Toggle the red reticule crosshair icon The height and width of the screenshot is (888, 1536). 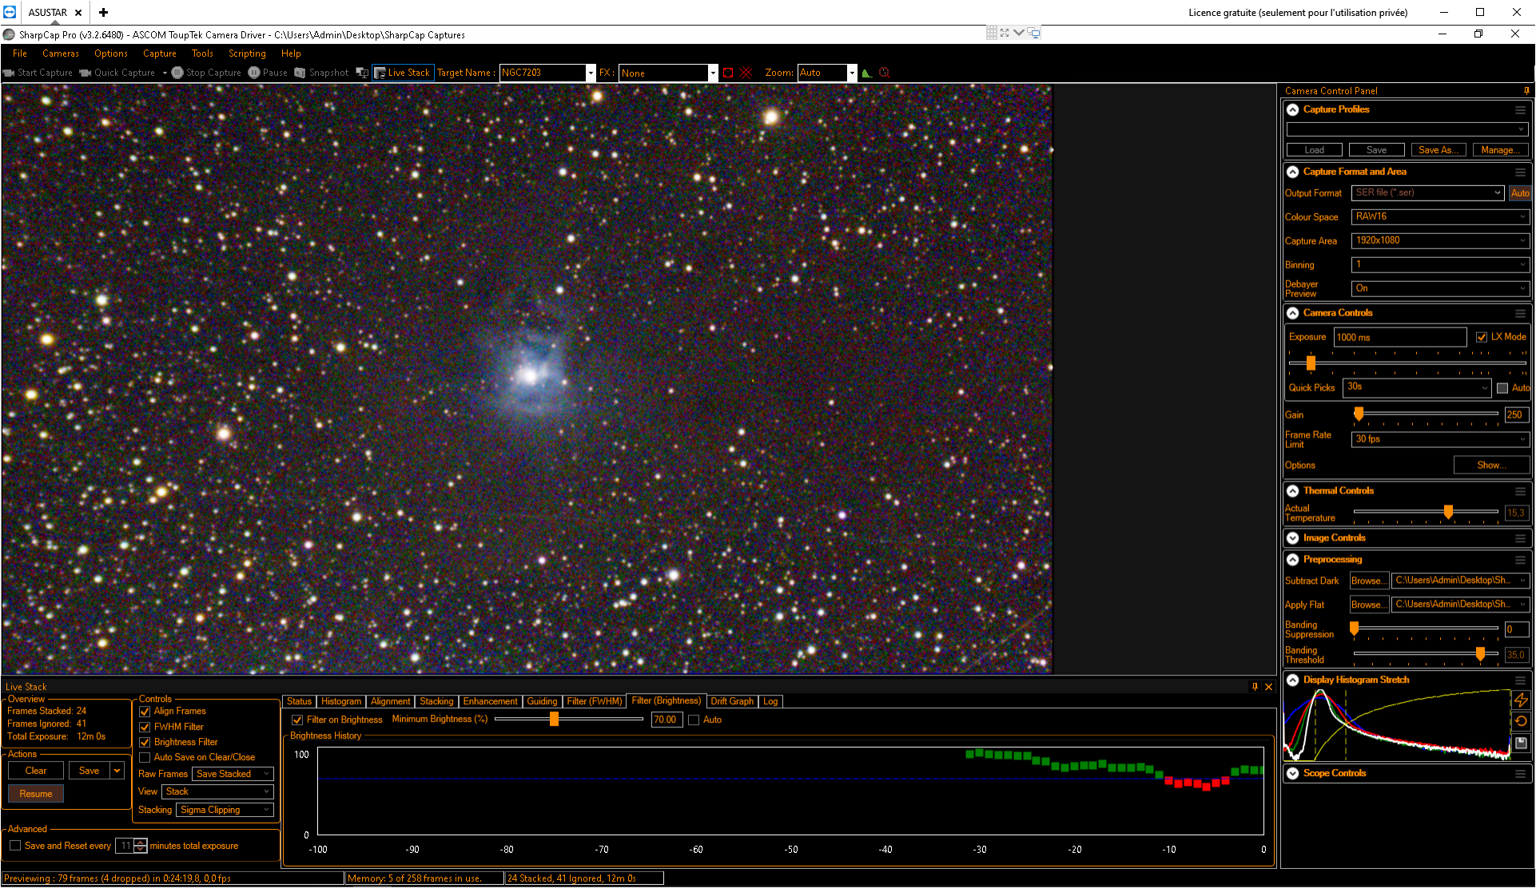point(746,73)
